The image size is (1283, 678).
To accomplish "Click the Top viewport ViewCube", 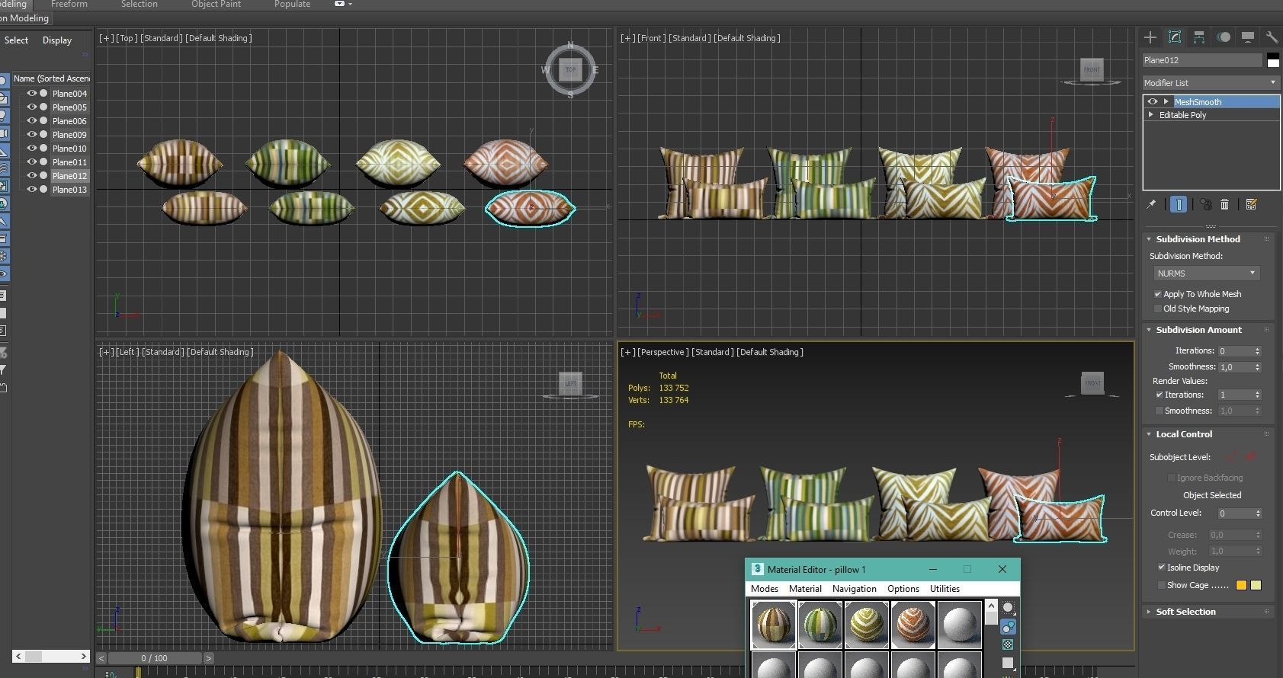I will [570, 69].
